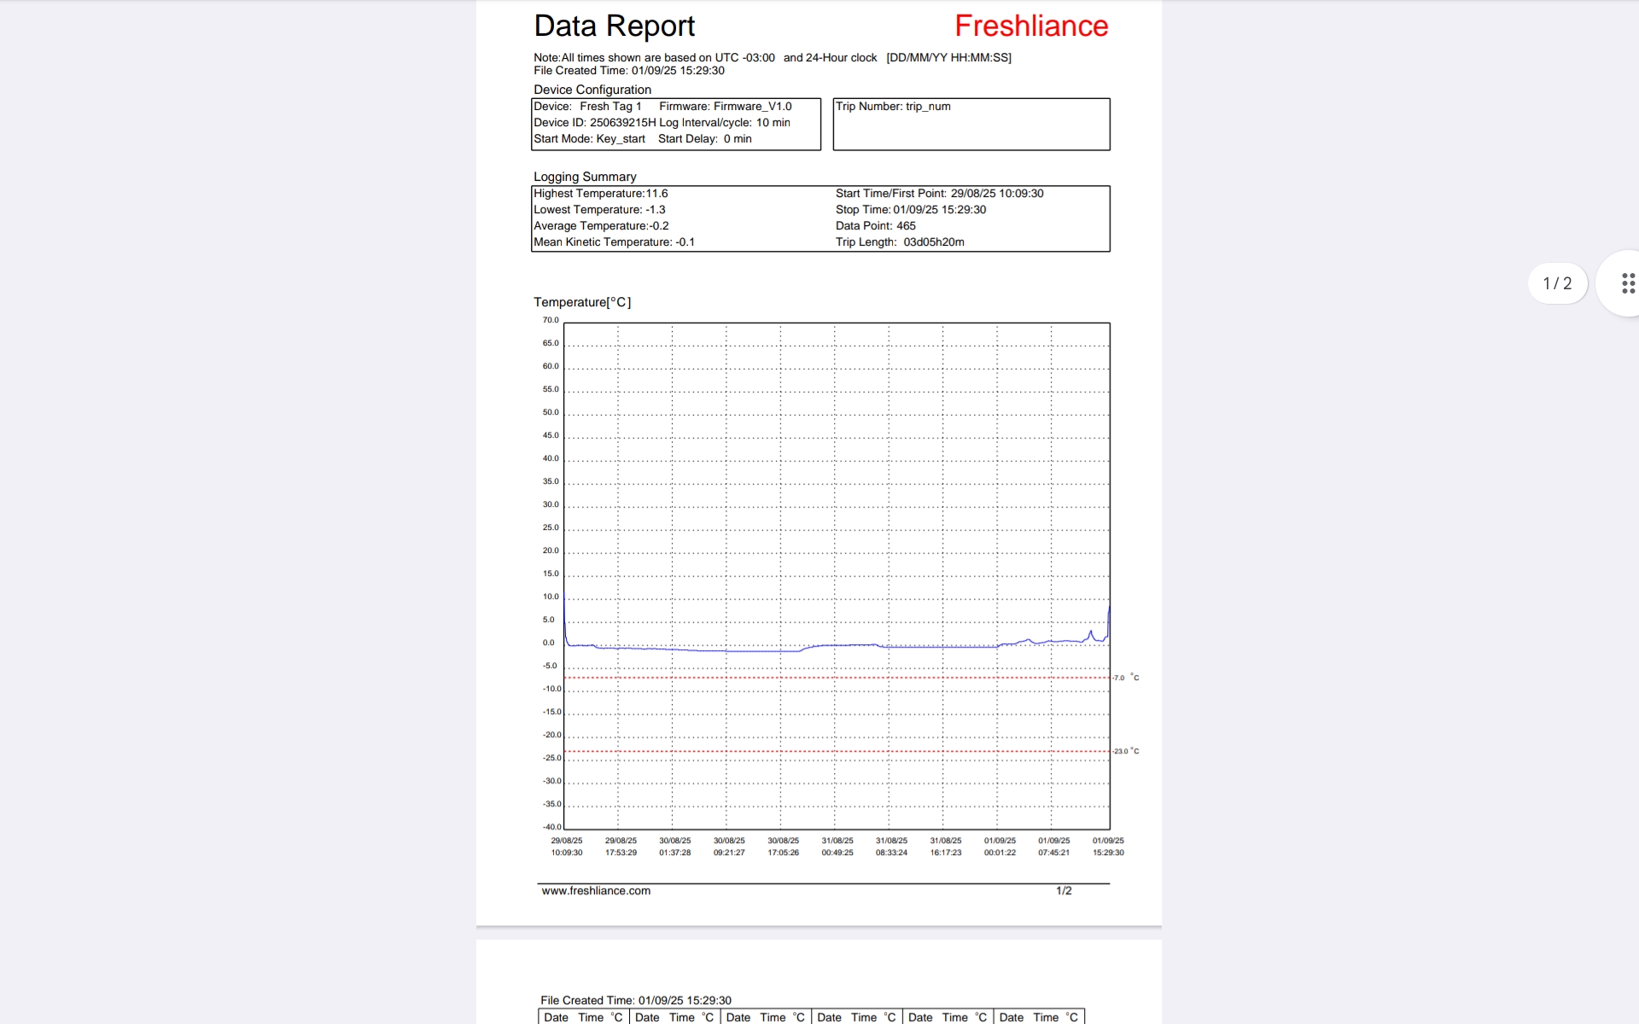
Task: Click the -7.0 °C threshold line label
Action: click(1125, 678)
